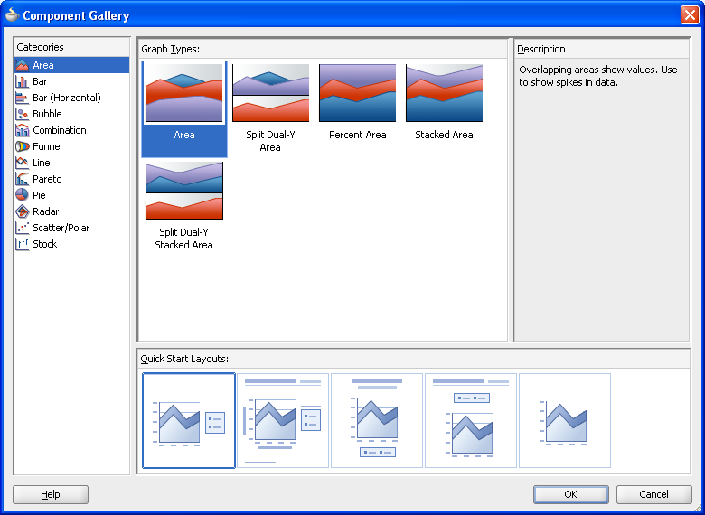Click the 'Split Dual-Y Stacked Area' caption
The width and height of the screenshot is (705, 515).
183,239
